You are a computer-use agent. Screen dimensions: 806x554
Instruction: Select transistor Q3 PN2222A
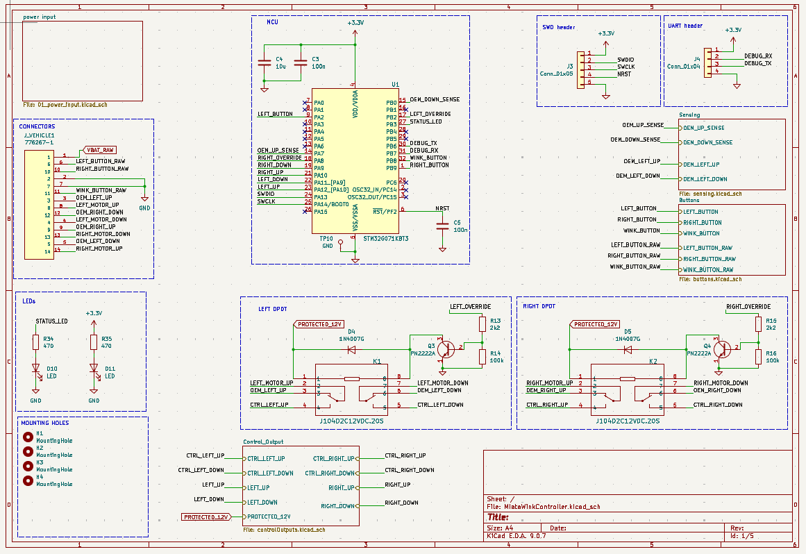click(446, 349)
